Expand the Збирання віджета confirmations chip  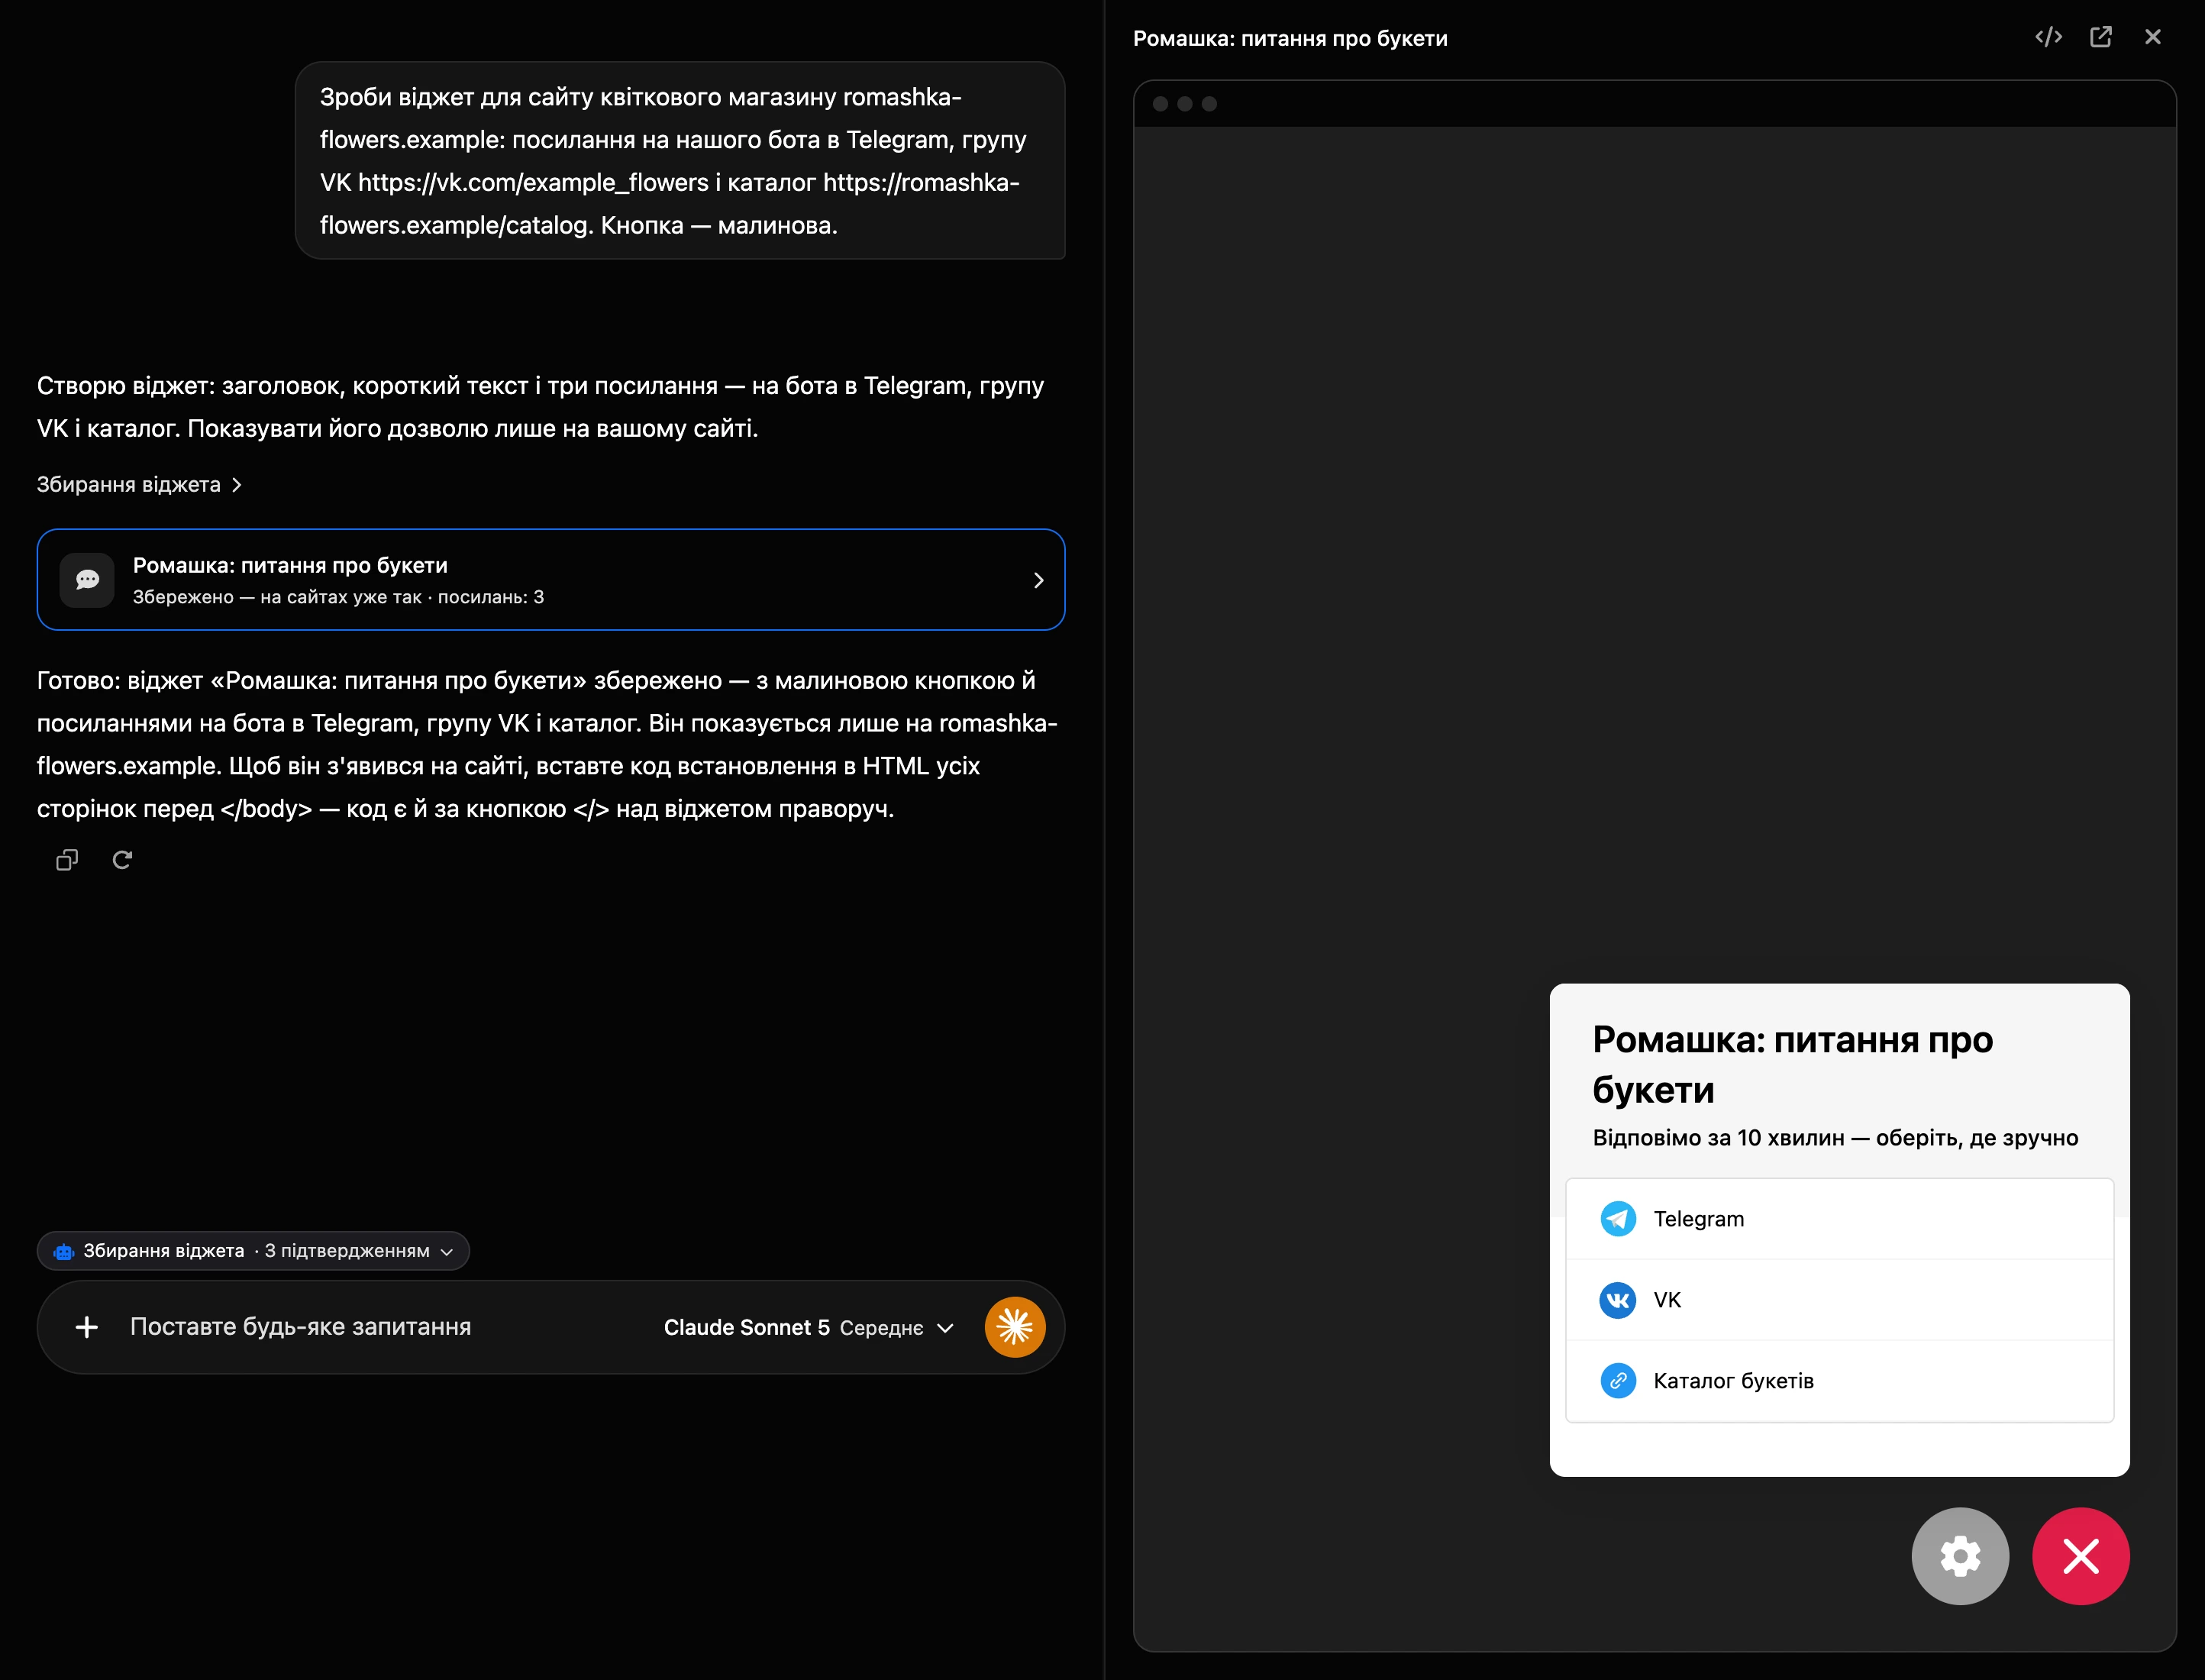[253, 1251]
